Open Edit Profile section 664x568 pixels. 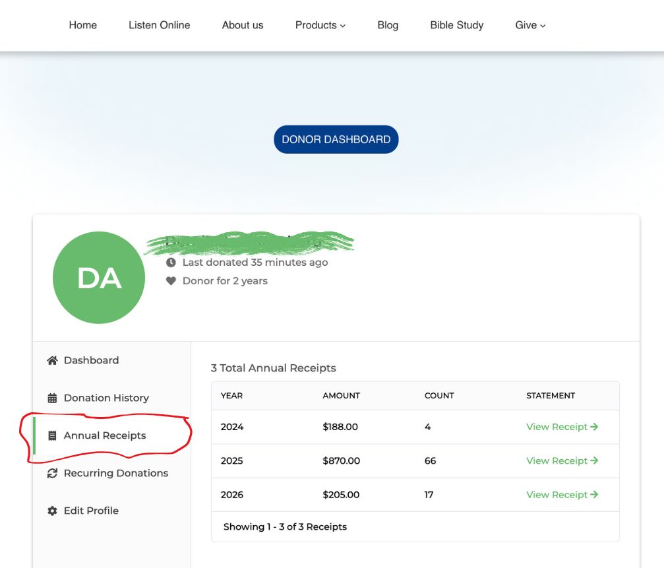tap(91, 511)
